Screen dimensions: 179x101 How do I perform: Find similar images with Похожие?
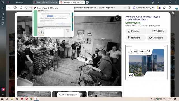135,38
